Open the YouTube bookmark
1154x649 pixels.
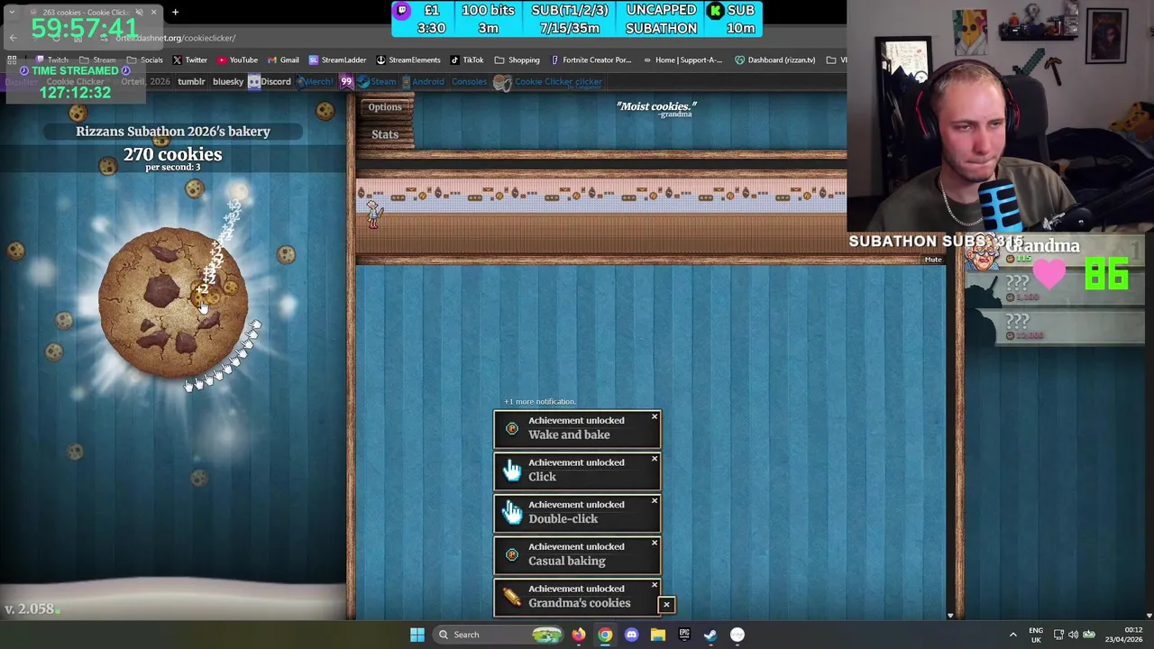tap(236, 60)
